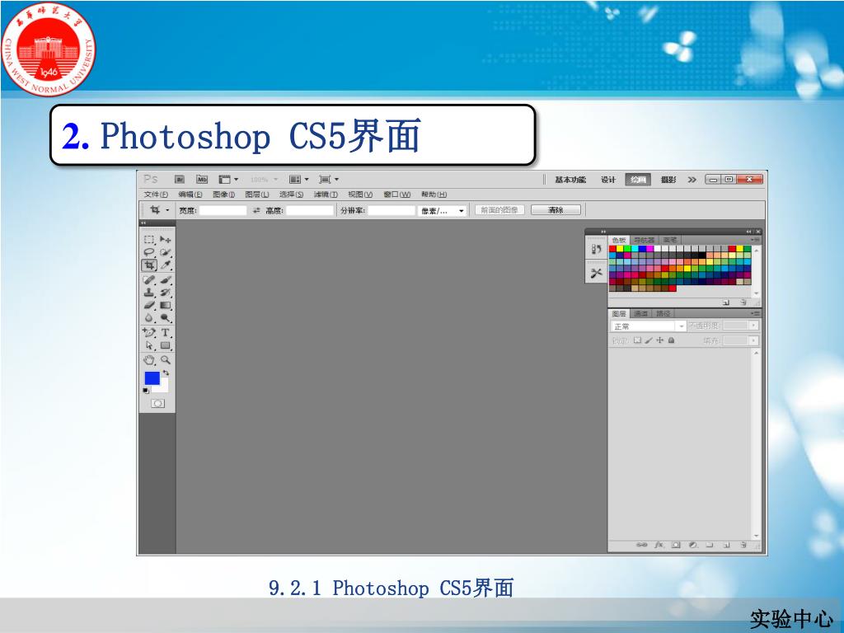This screenshot has height=633, width=844.
Task: Click the blue foreground color swatch
Action: coord(152,377)
